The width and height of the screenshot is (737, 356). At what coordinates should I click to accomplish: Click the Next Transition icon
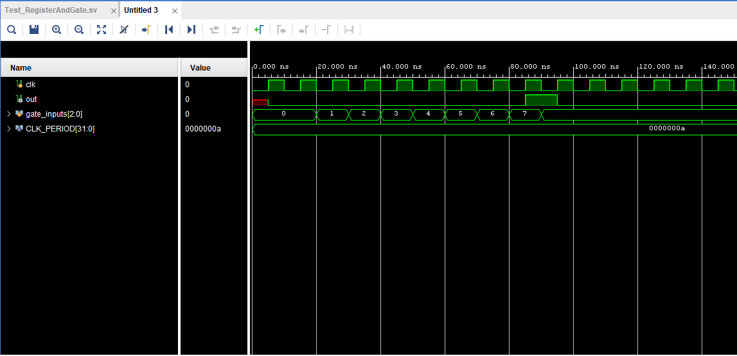236,30
